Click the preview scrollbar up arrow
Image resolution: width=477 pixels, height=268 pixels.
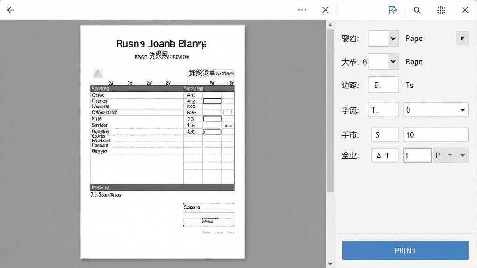330,25
